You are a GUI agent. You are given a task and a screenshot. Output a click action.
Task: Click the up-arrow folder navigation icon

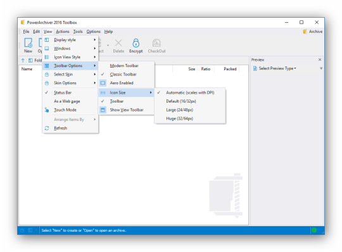click(x=23, y=60)
